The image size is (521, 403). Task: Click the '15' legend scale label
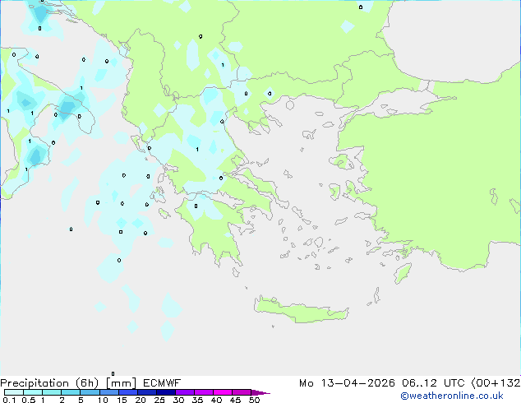pos(122,400)
